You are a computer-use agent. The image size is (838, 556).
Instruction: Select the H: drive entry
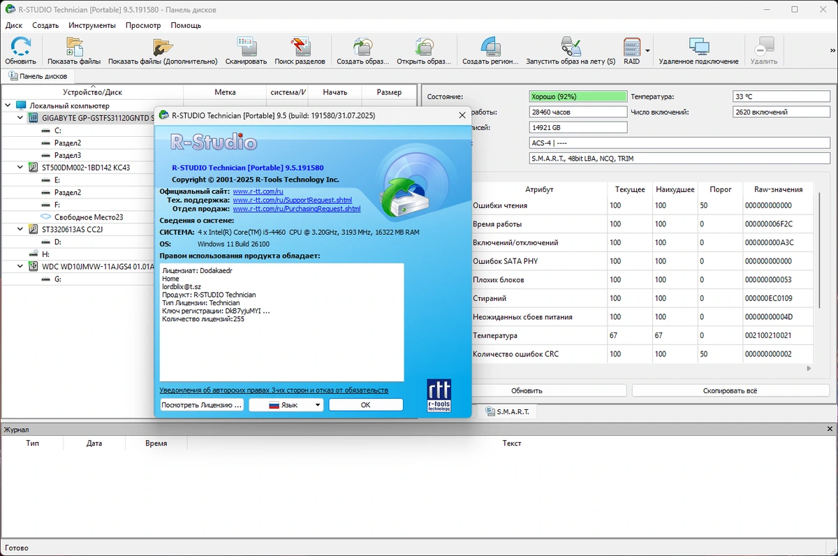[45, 254]
